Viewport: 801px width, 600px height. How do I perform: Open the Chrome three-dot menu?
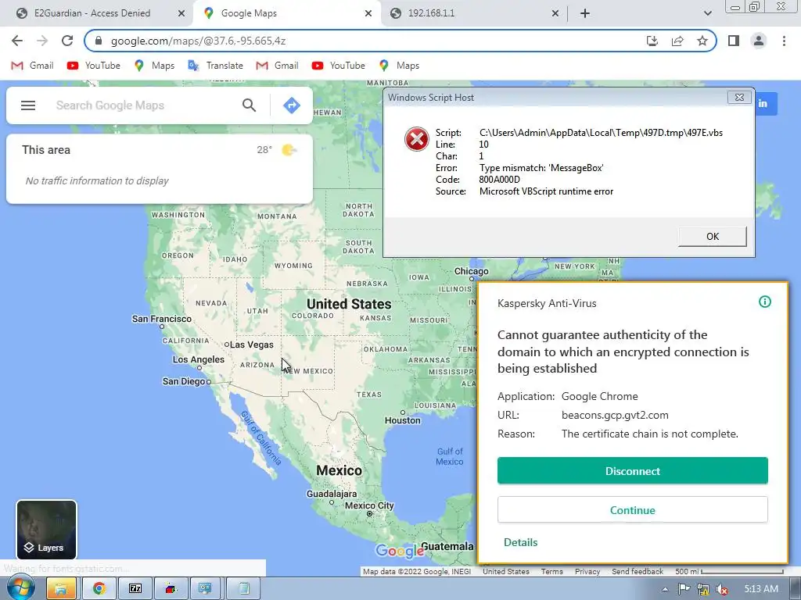784,41
